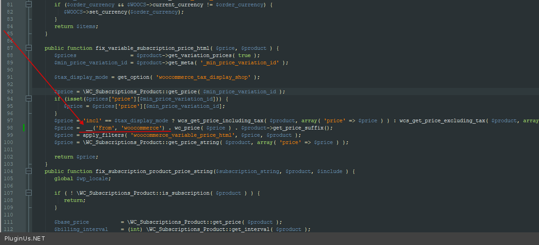This screenshot has height=245, width=539.
Task: Fold the fix_subscription_product_price_string function
Action: [29, 171]
